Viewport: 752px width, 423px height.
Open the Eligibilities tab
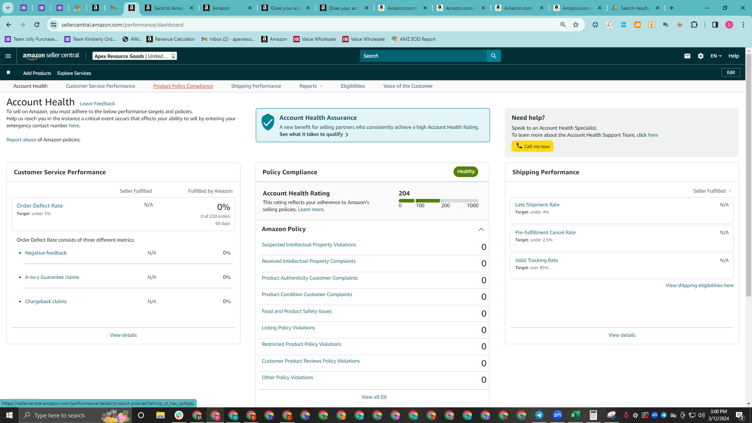coord(353,86)
